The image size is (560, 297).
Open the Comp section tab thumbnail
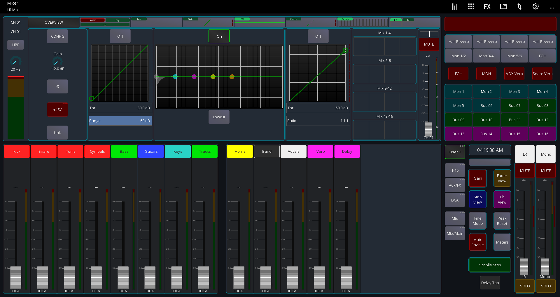(x=311, y=22)
